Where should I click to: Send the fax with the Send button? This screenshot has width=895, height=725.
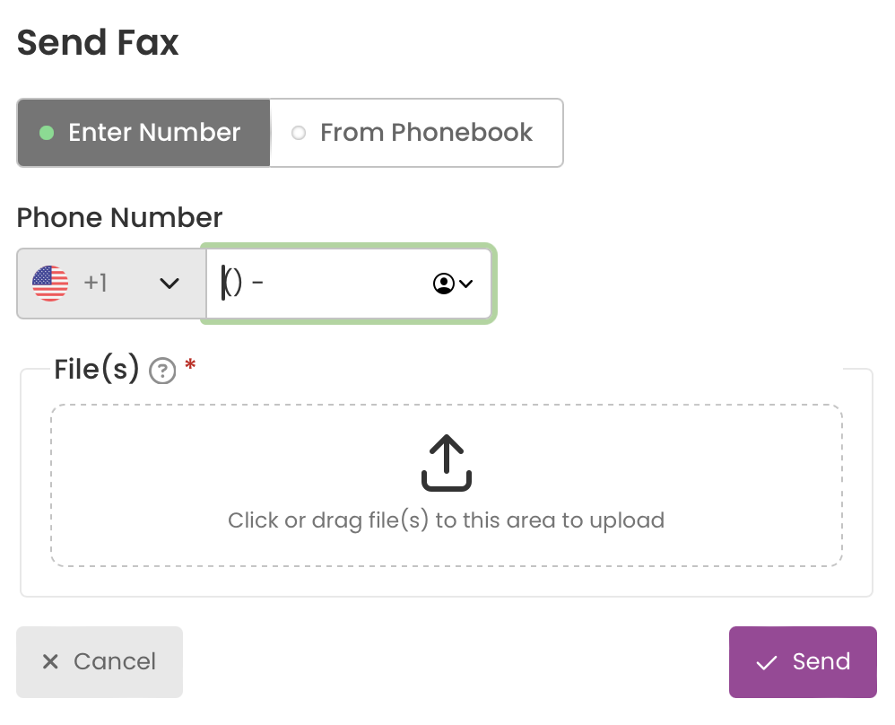[x=803, y=662]
